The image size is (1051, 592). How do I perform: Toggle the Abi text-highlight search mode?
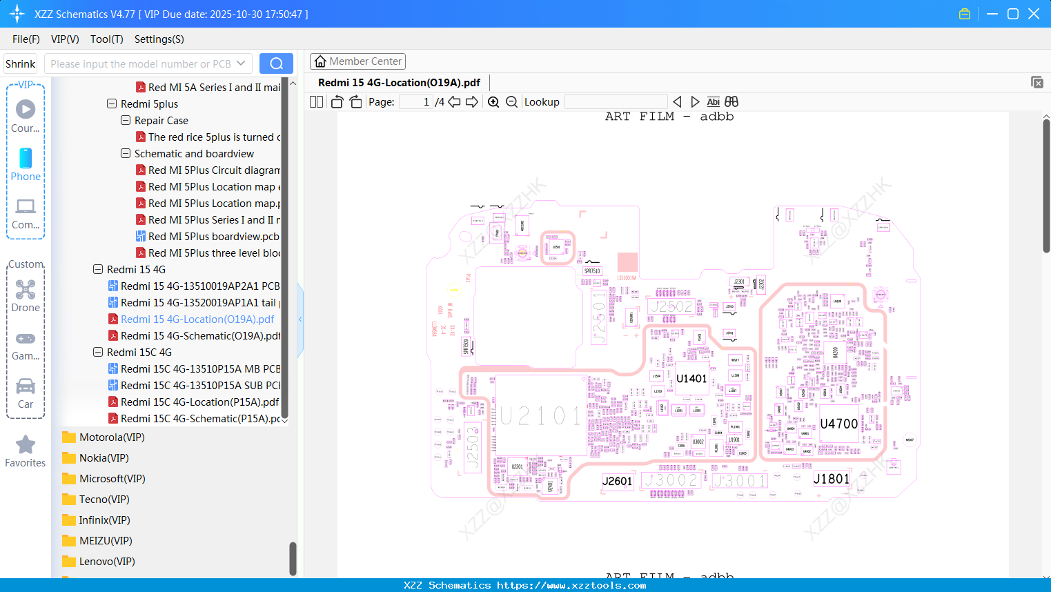point(713,101)
